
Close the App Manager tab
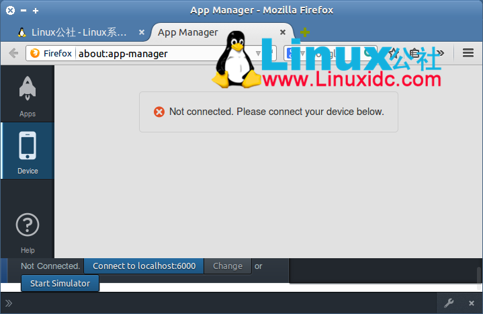point(282,32)
